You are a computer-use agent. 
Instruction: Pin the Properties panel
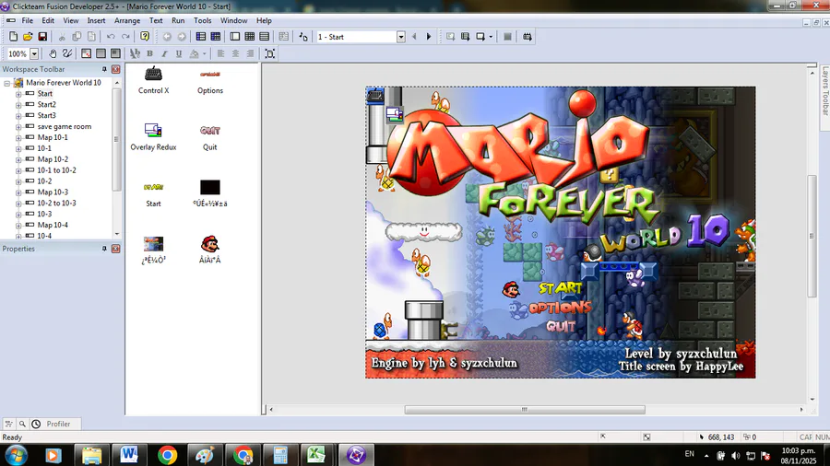pos(104,249)
